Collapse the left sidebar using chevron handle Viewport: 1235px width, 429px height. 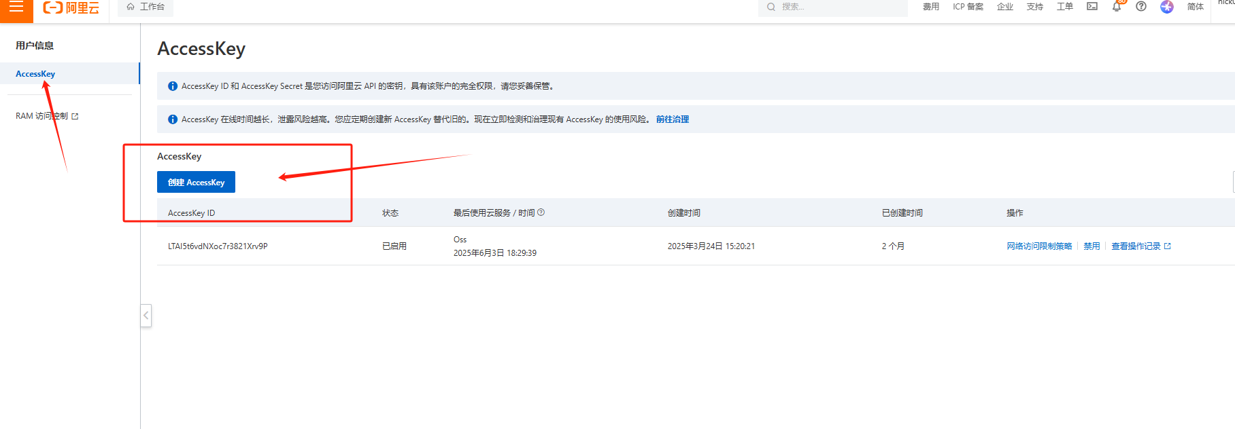146,316
